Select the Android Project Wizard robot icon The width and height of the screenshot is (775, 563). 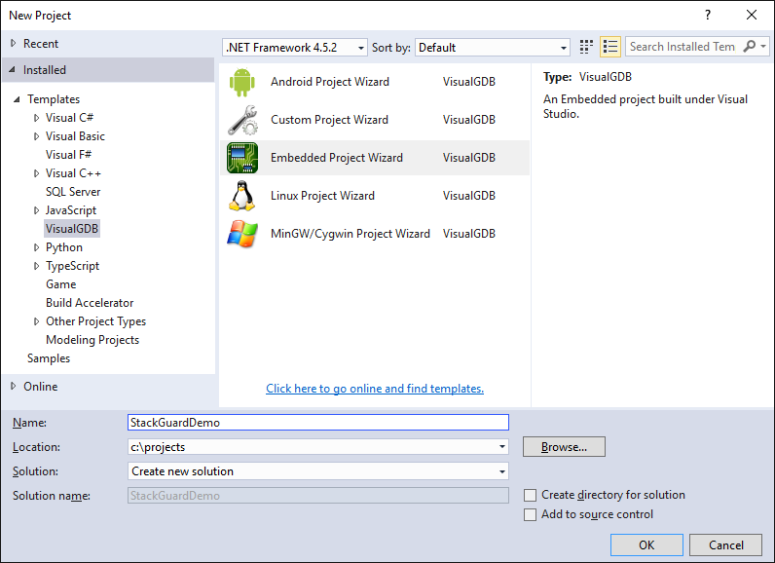pyautogui.click(x=242, y=82)
